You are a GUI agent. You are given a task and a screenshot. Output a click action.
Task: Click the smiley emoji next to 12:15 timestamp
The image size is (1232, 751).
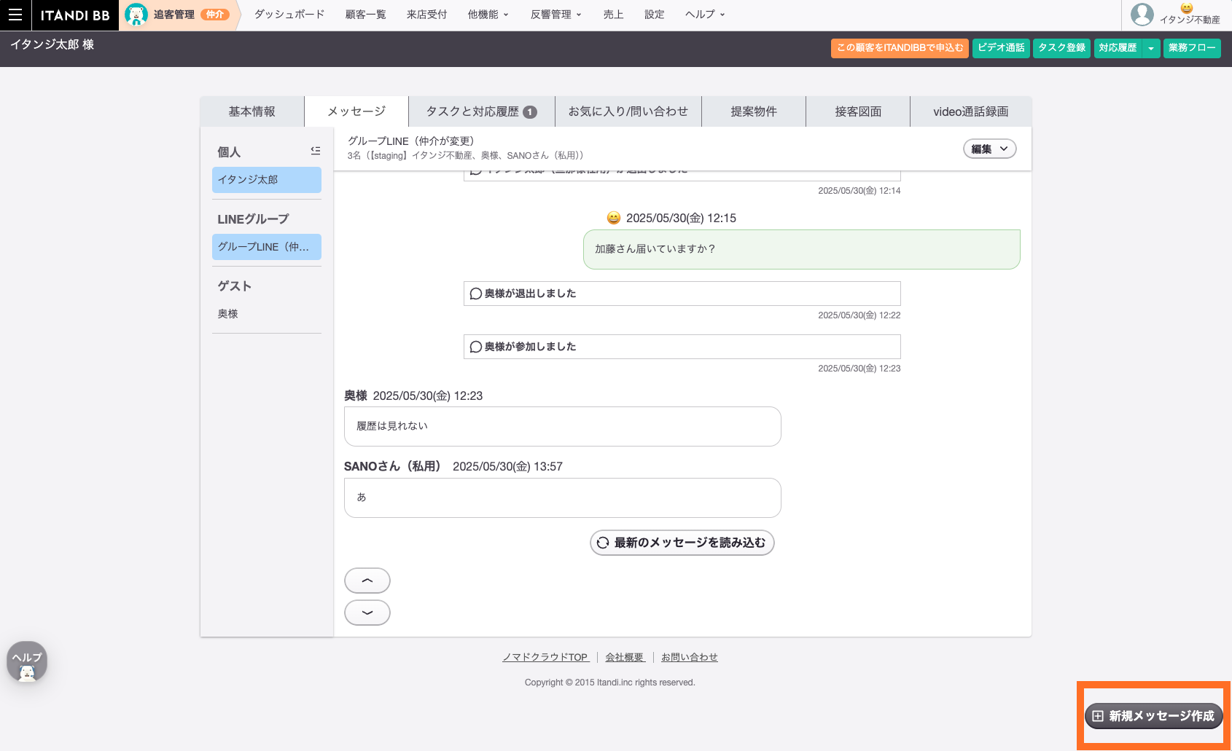point(614,218)
